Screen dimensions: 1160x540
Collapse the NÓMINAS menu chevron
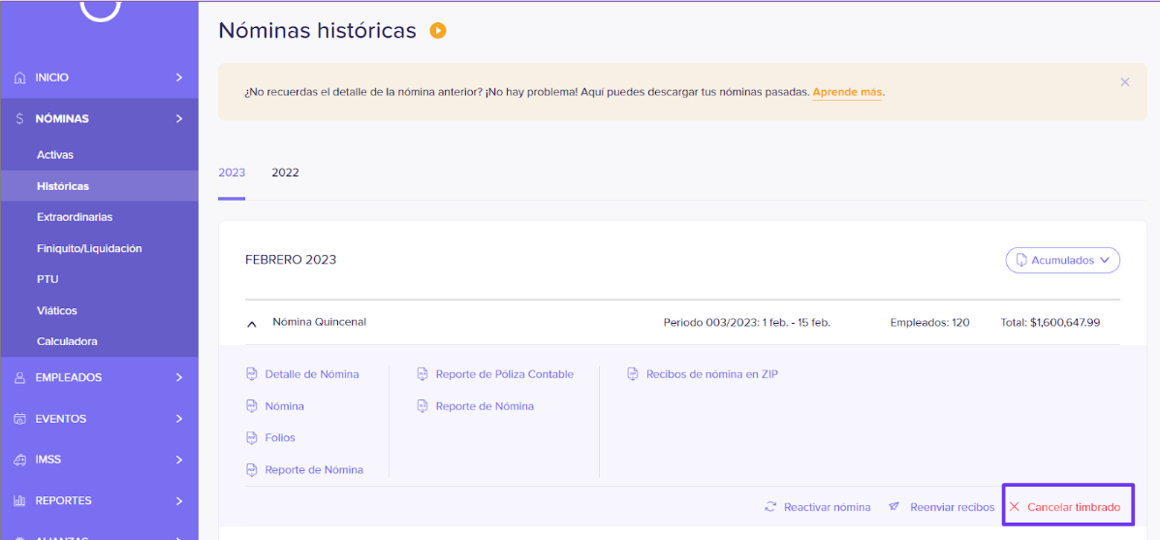(x=179, y=118)
